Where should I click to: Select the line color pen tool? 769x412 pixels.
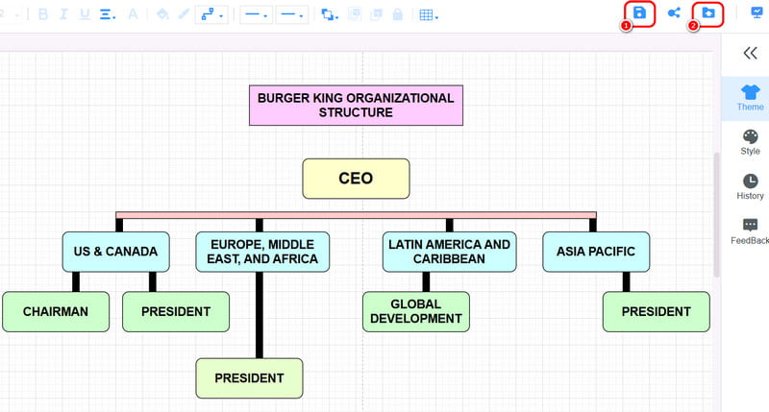click(x=184, y=14)
